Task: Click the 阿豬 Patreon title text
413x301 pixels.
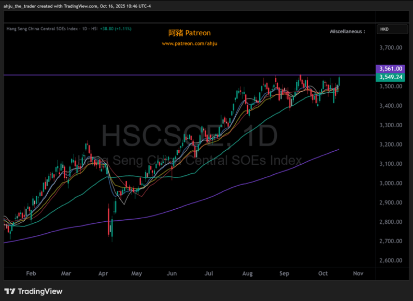Action: click(189, 33)
